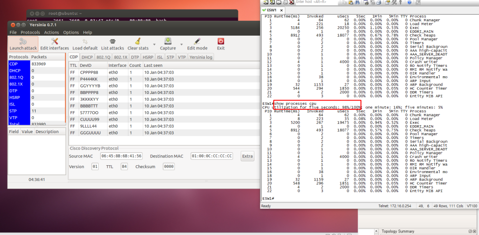Select device GGYYYYB row
The height and width of the screenshot is (235, 479).
tap(164, 86)
